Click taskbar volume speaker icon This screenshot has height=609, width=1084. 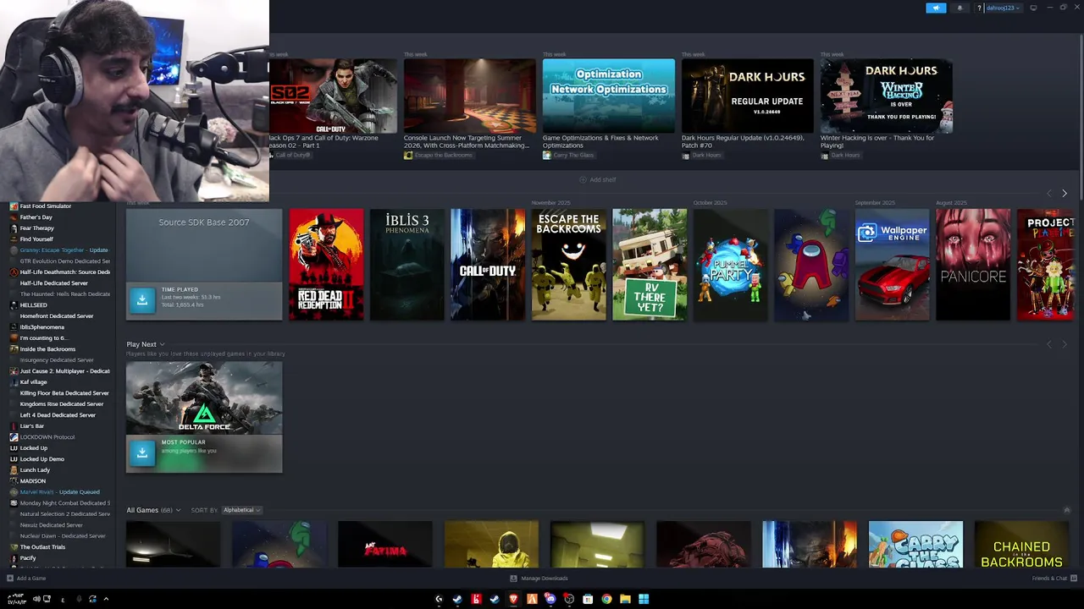pyautogui.click(x=36, y=599)
